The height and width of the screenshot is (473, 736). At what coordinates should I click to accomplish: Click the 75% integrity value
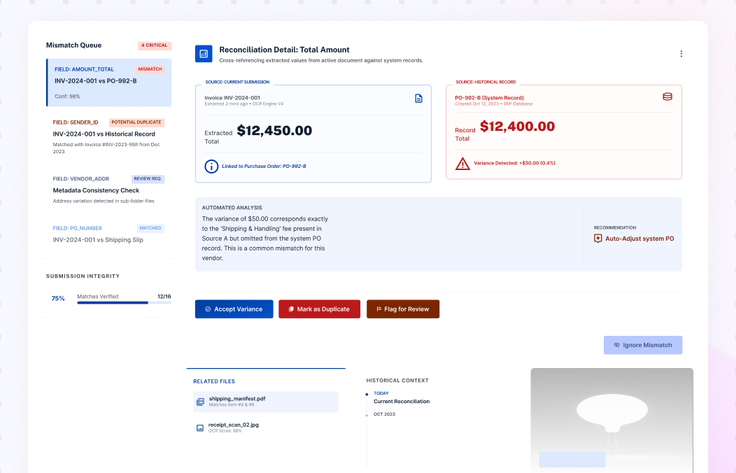[x=58, y=299]
